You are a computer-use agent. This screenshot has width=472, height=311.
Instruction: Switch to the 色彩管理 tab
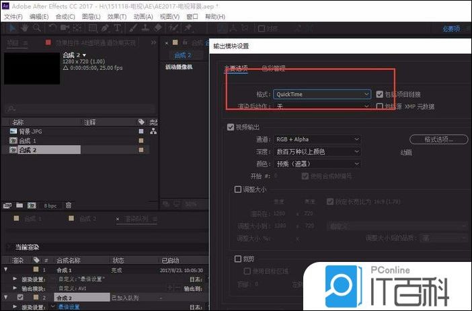pos(273,69)
